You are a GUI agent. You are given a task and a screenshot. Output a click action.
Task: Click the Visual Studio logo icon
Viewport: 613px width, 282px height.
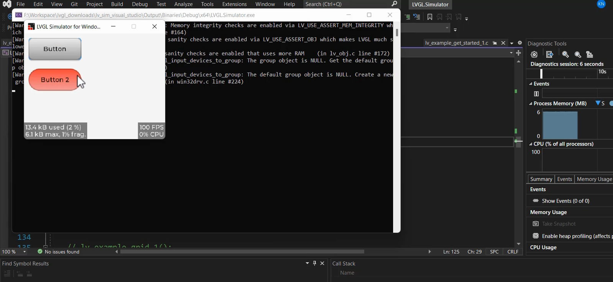(x=7, y=4)
